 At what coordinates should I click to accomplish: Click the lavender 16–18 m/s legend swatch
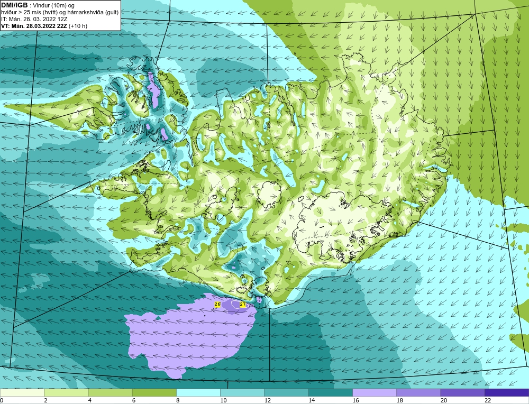click(x=375, y=392)
